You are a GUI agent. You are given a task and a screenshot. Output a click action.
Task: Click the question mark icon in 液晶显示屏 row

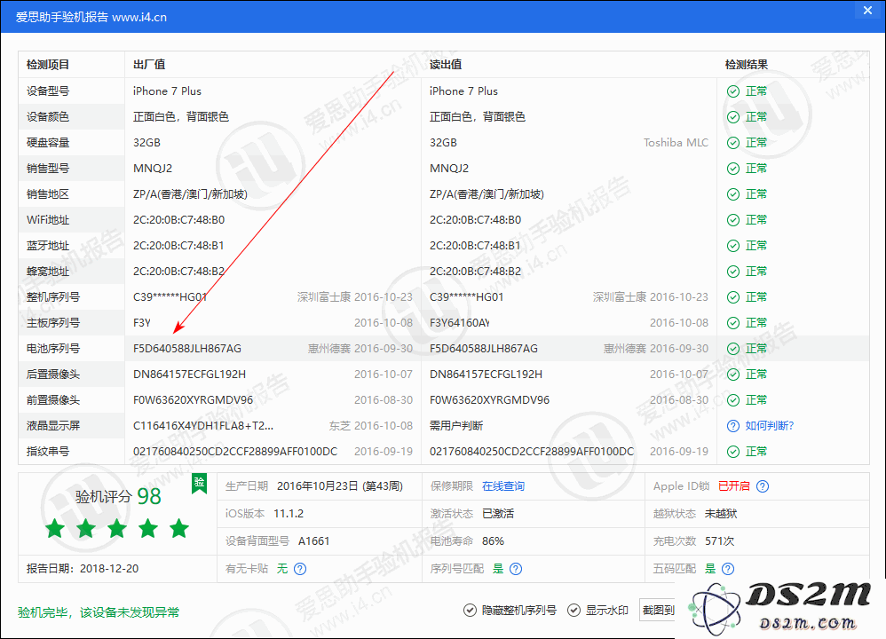[733, 426]
